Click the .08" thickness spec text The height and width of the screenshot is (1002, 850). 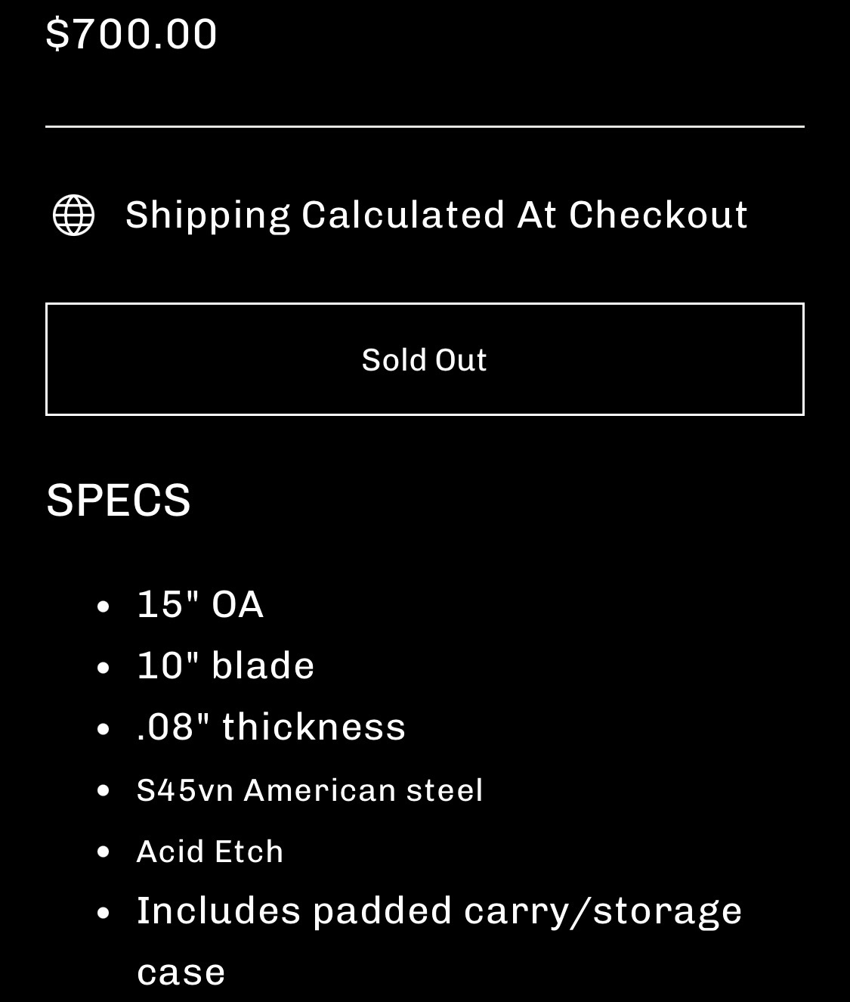pos(270,727)
